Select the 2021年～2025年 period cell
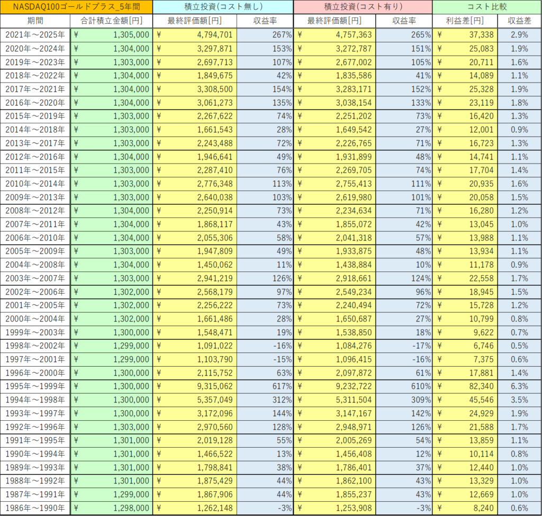Screen dimensions: 542x516 35,34
